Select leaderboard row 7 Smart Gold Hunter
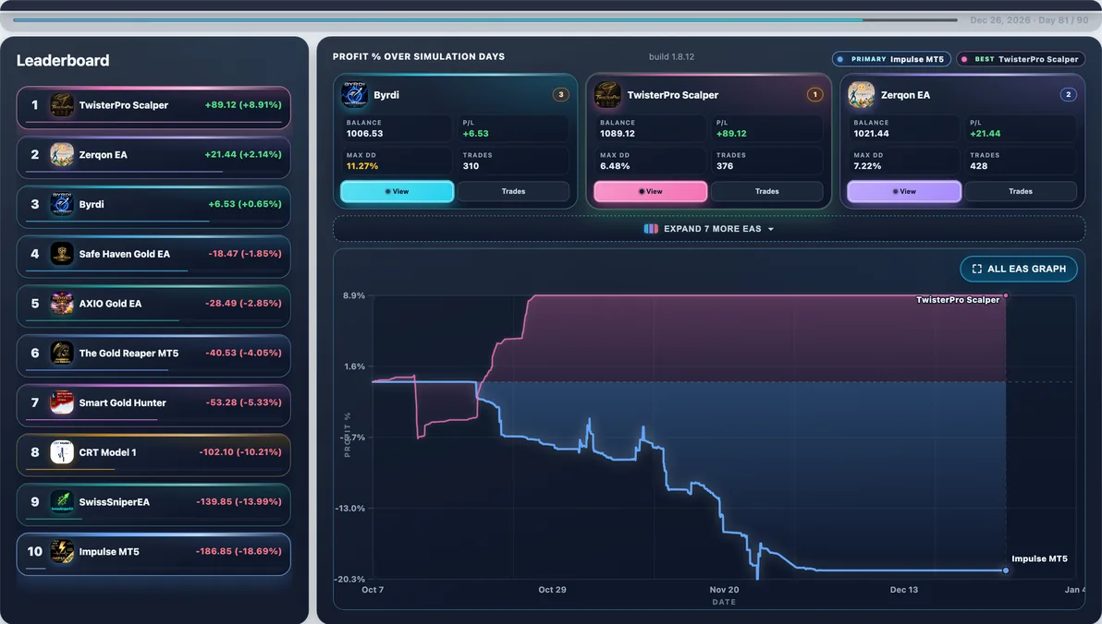 pos(153,405)
